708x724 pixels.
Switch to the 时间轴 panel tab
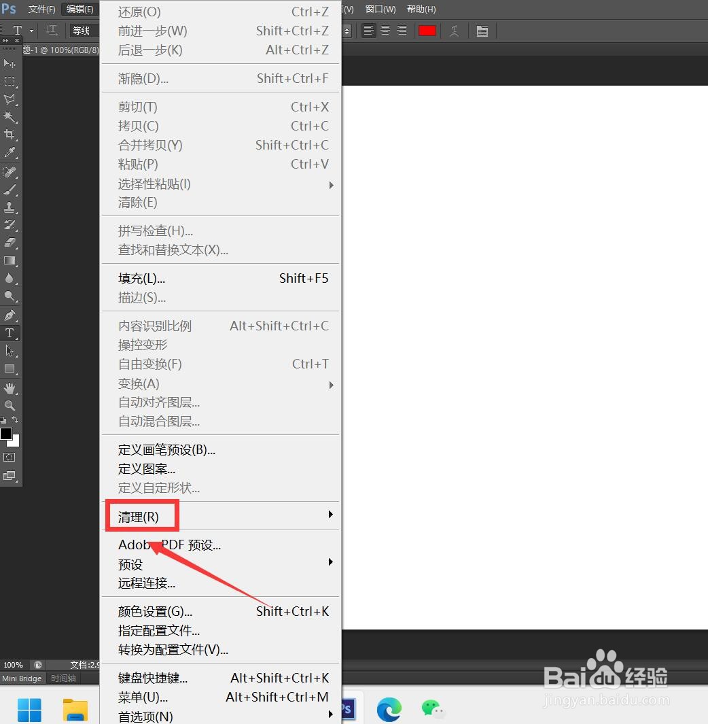click(63, 678)
